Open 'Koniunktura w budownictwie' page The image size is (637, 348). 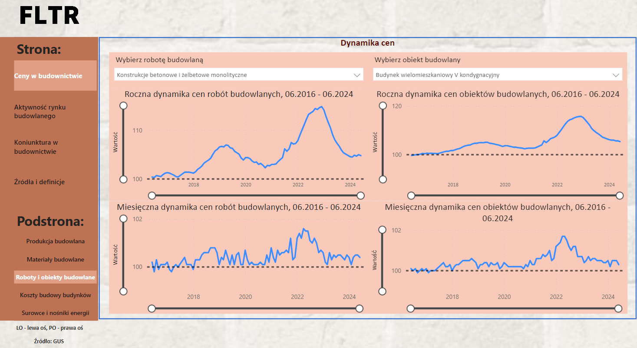tap(36, 147)
